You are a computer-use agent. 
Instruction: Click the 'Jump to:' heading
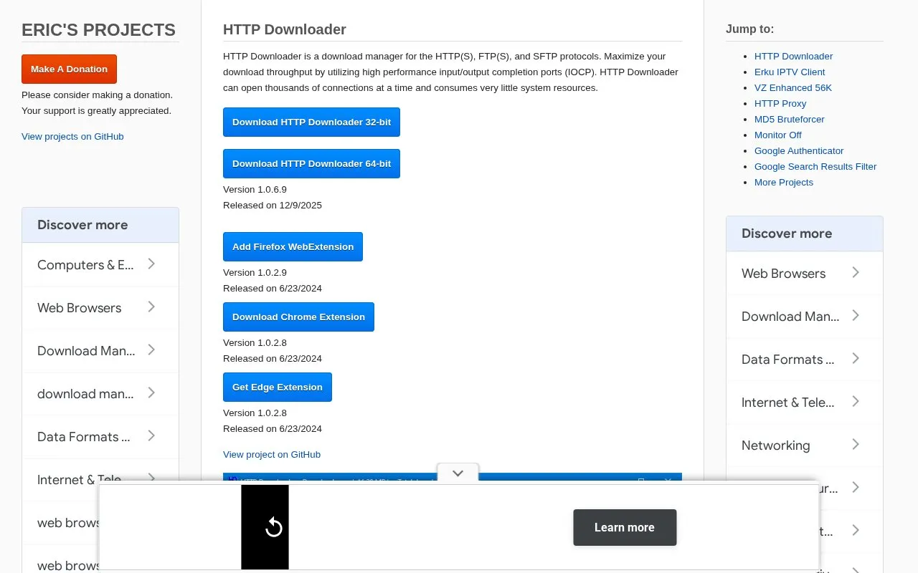pos(749,29)
